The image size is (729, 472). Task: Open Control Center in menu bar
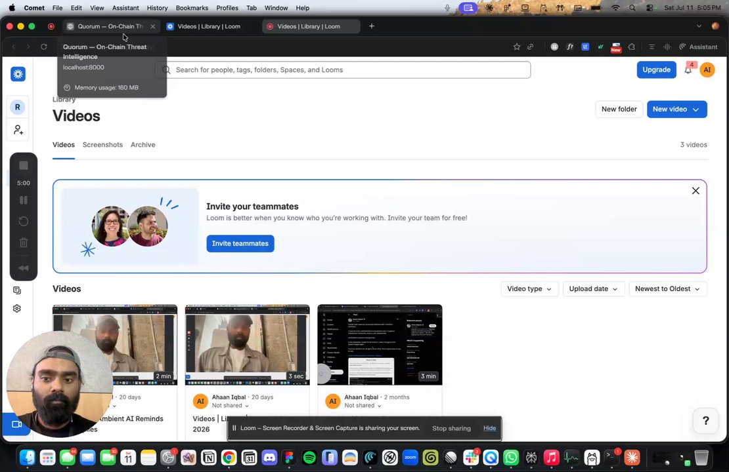tap(650, 8)
